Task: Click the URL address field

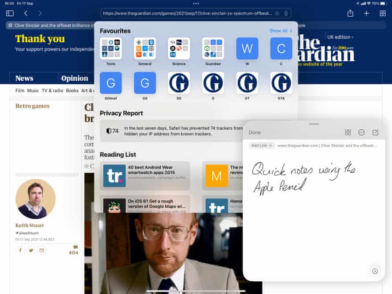Action: 189,14
